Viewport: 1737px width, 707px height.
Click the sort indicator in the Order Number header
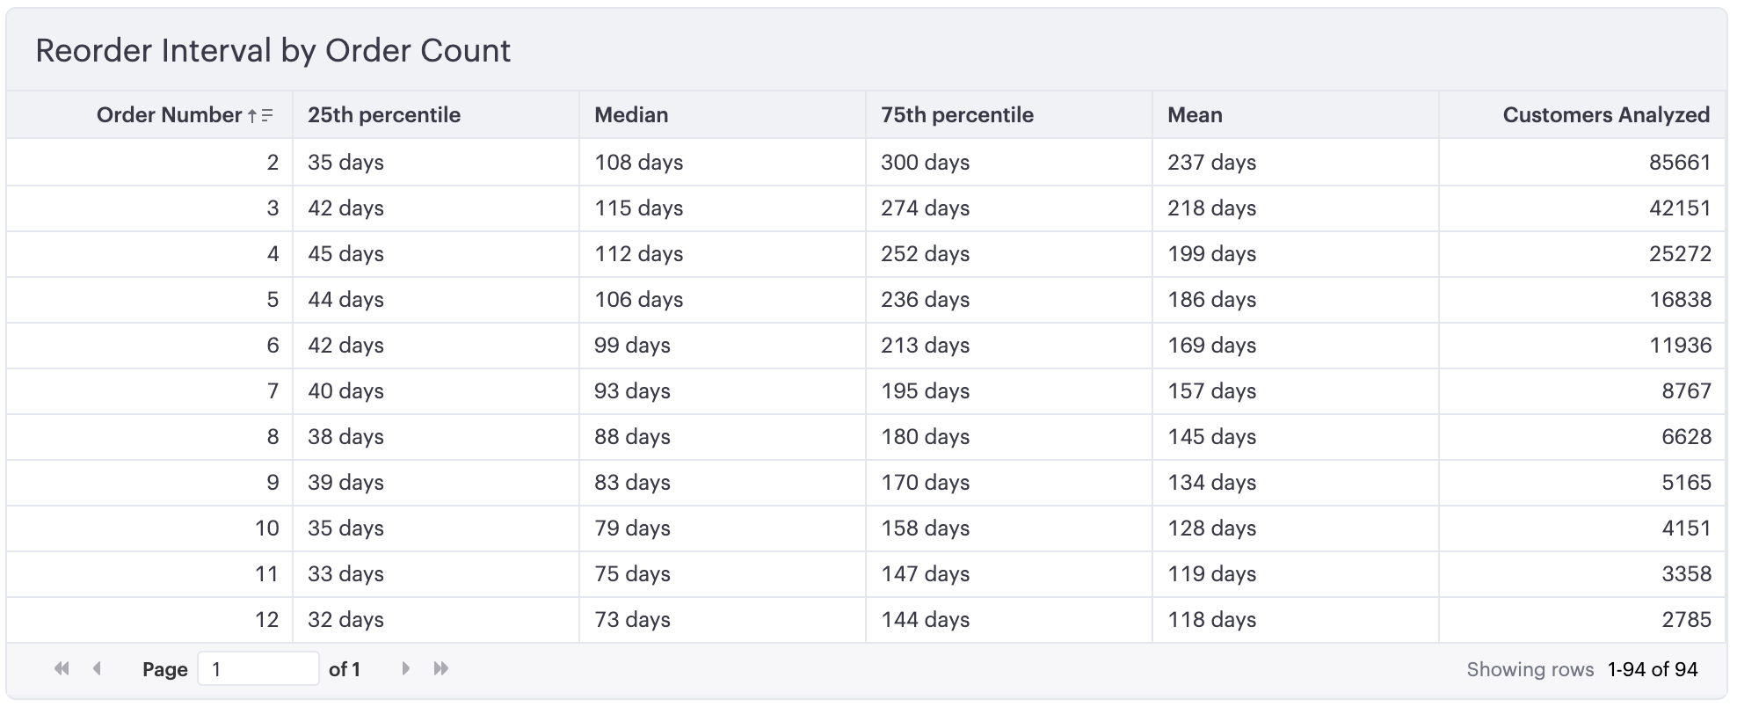point(253,114)
